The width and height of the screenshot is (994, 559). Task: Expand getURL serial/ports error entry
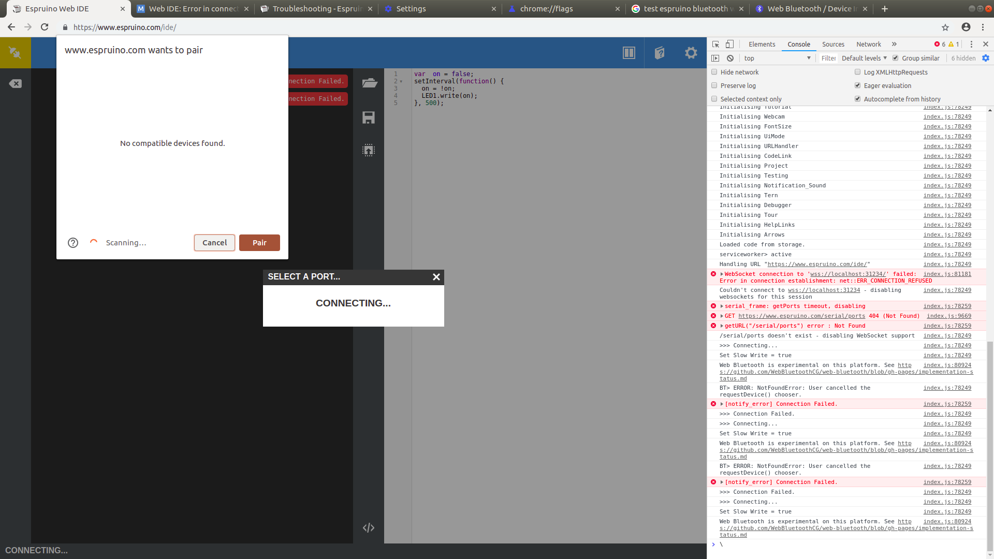click(x=722, y=326)
